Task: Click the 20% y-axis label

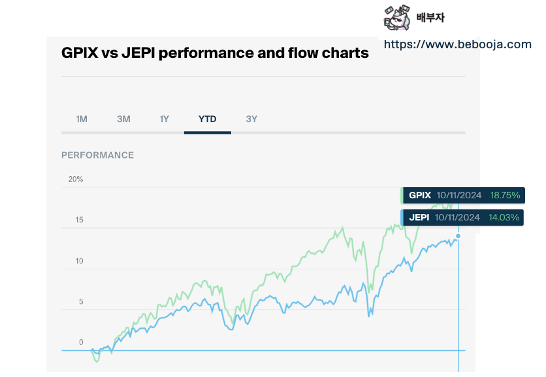Action: pos(76,179)
